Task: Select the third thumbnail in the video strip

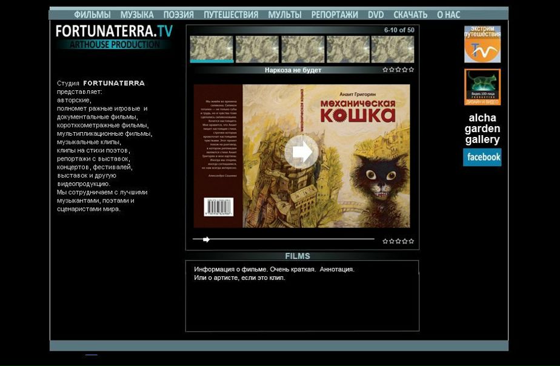Action: pyautogui.click(x=302, y=49)
